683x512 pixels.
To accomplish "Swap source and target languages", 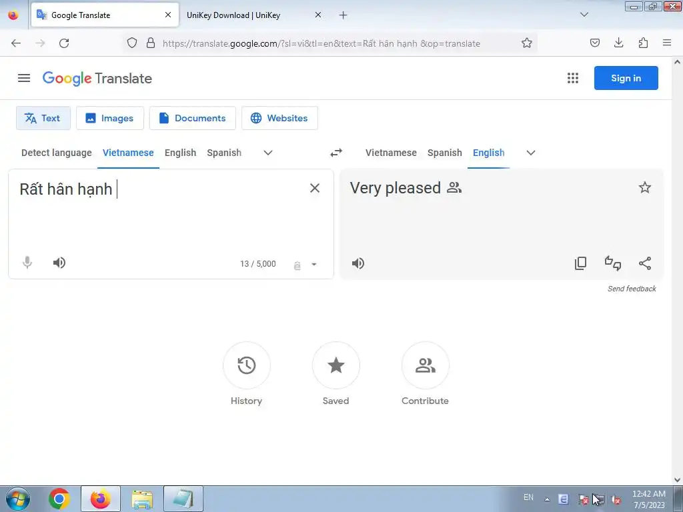I will (x=336, y=153).
